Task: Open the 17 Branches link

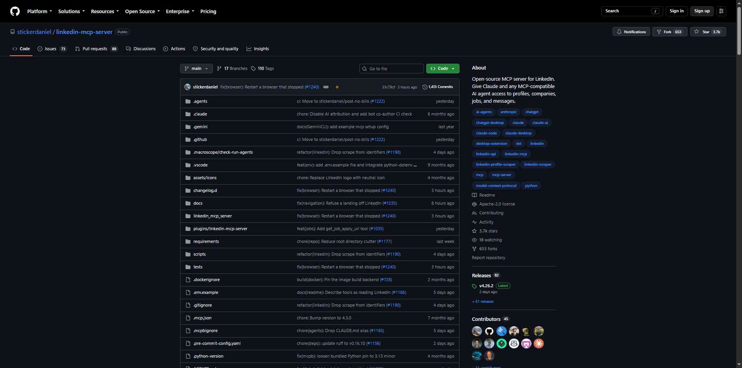Action: pos(232,68)
